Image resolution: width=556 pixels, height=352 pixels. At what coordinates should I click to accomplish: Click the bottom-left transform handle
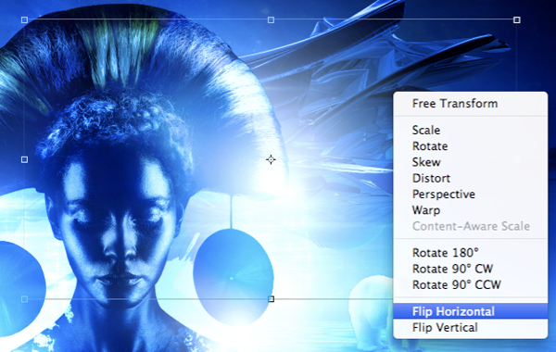click(x=24, y=299)
